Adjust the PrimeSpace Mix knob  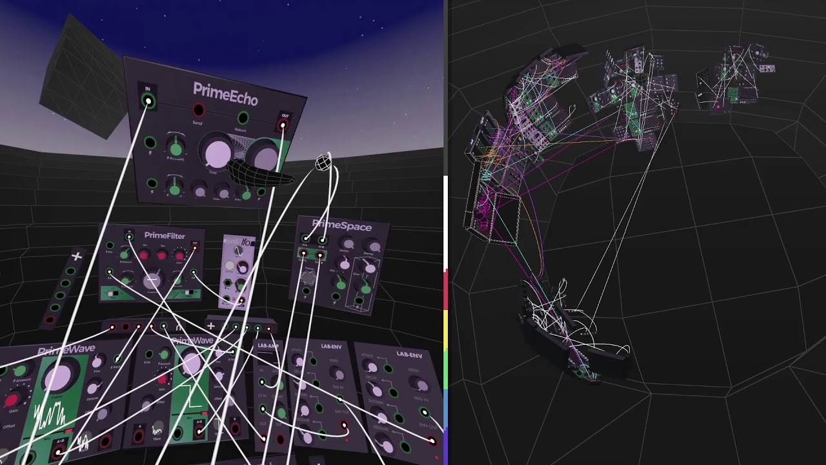(343, 263)
